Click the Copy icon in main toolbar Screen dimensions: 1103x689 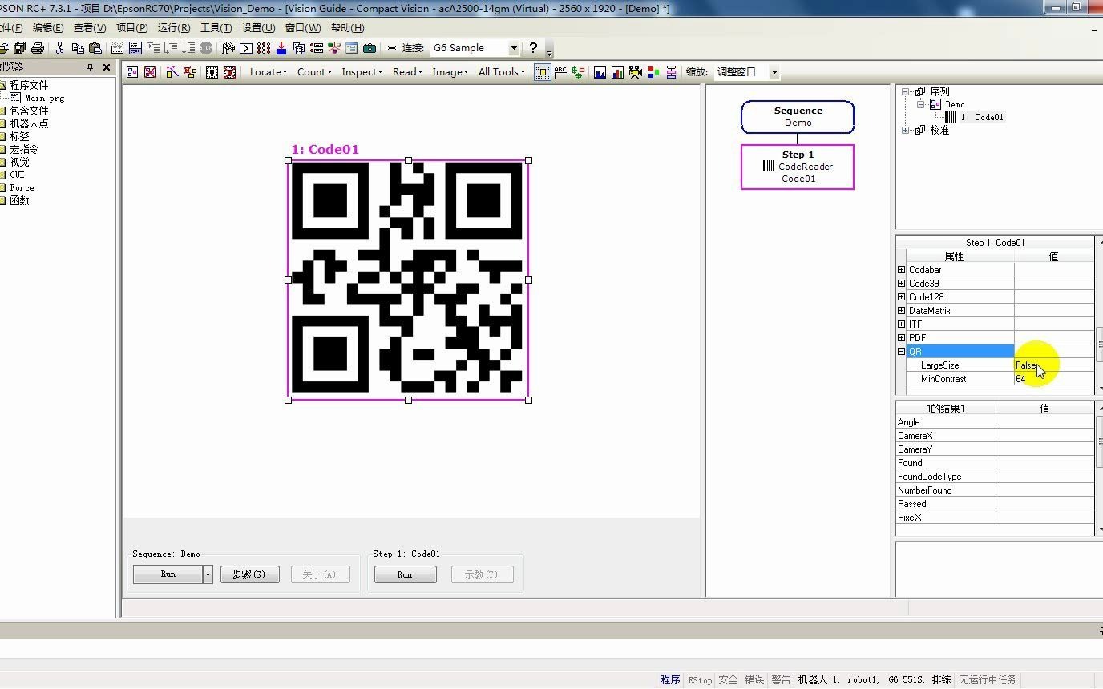(78, 48)
